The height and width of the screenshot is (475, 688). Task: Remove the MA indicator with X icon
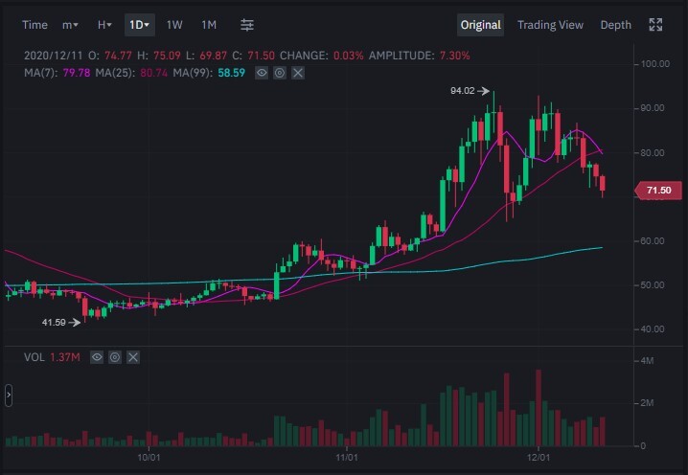[x=298, y=73]
